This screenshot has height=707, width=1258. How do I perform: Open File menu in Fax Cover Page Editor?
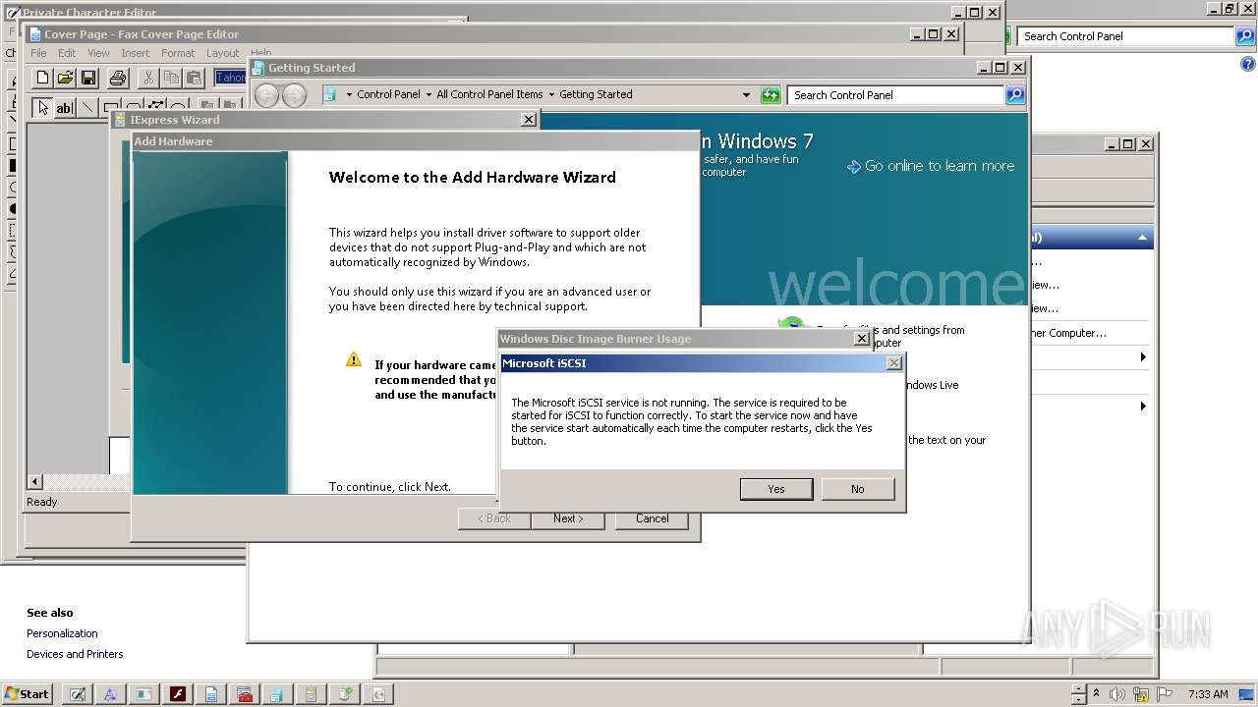38,53
